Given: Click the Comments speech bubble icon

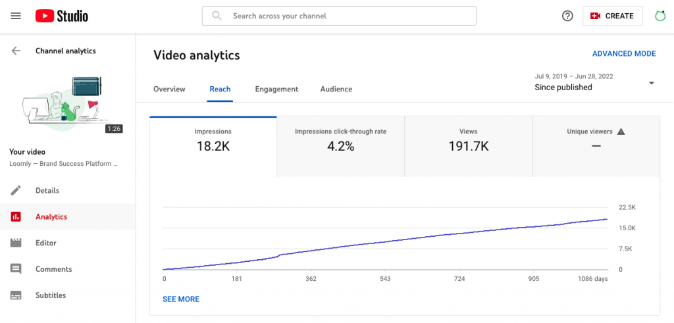Looking at the screenshot, I should point(16,269).
